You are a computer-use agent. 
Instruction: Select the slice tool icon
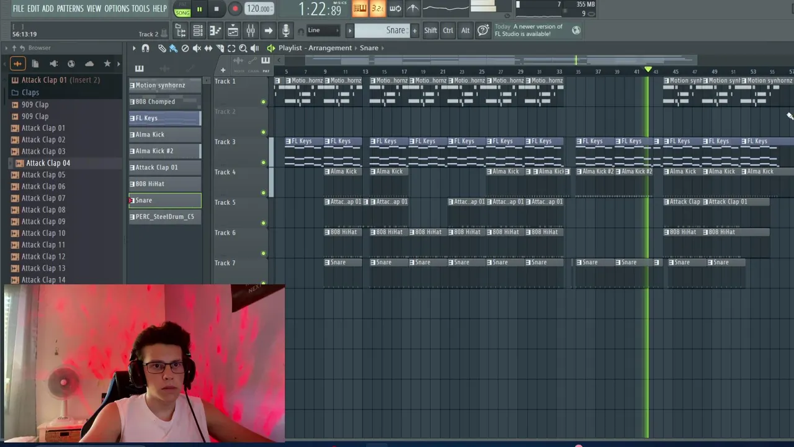220,48
